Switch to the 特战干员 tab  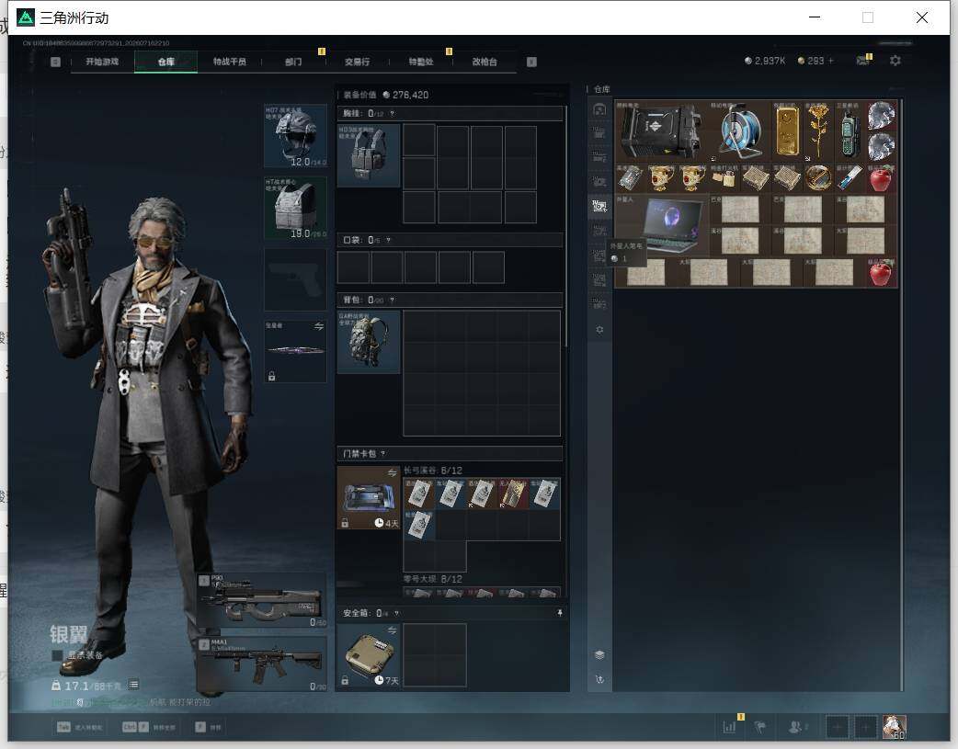click(229, 62)
